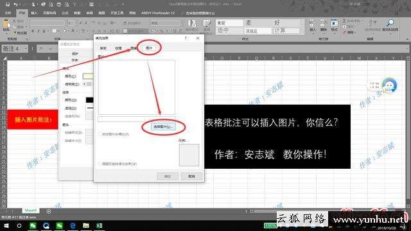The image size is (411, 231).
Task: Click the picture preview box in Fill Effects
Action: (137, 87)
